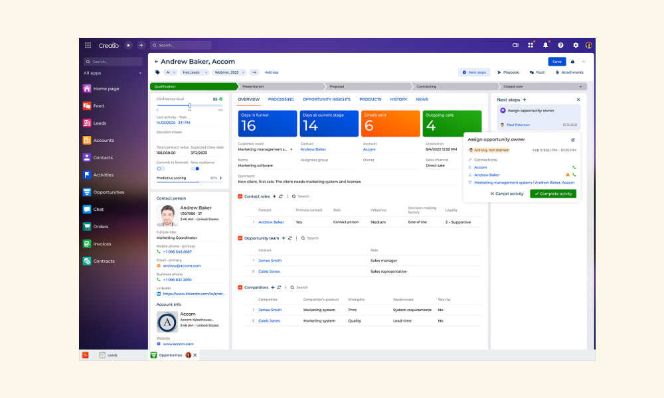Remove the Webinar_2023 tag
Viewport: 664px width, 398px height.
coord(244,72)
